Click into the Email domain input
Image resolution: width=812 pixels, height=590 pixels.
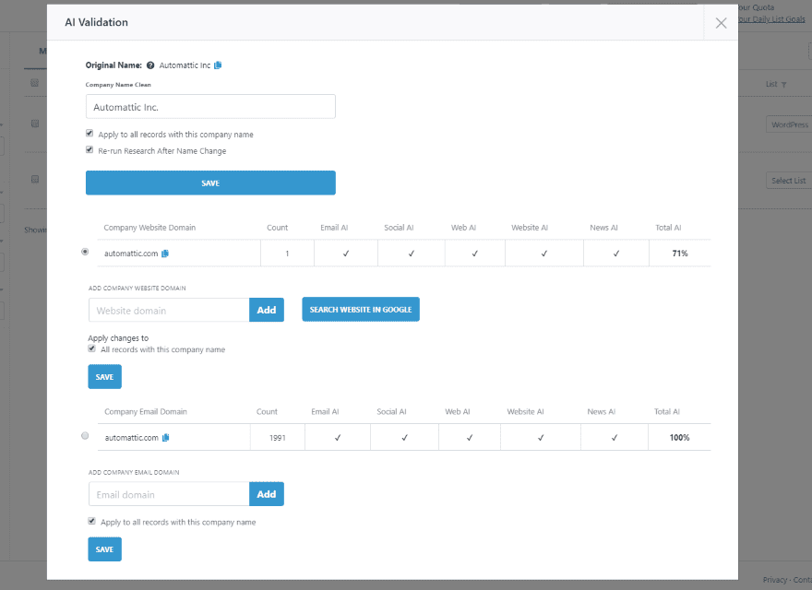(170, 494)
